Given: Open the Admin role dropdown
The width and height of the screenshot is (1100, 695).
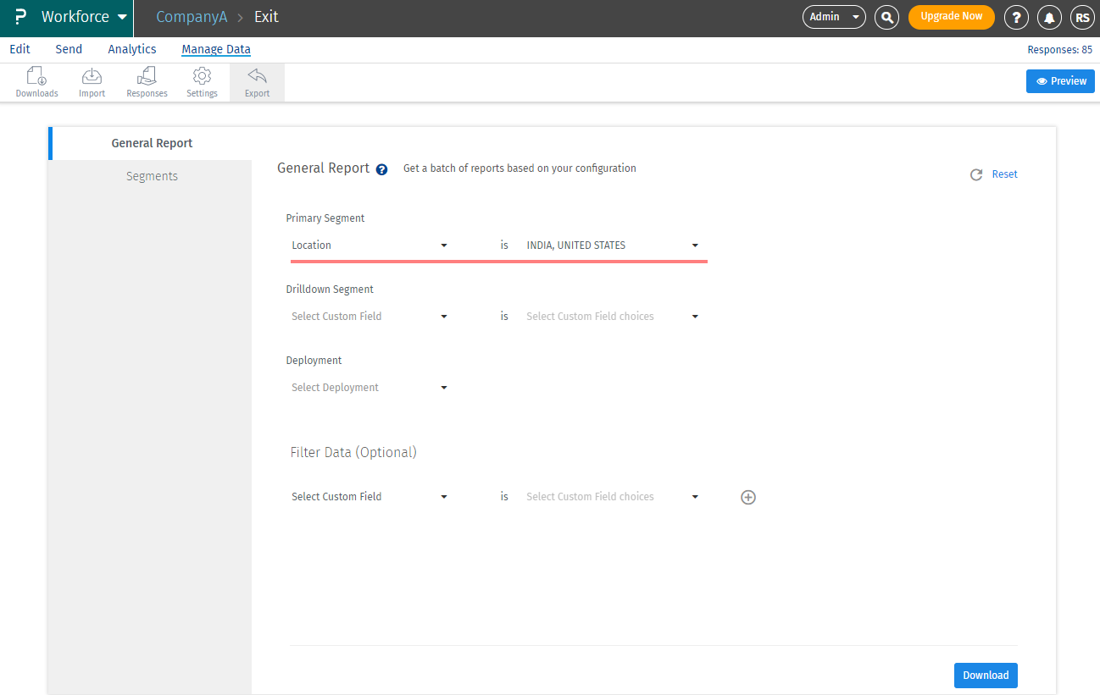Looking at the screenshot, I should (833, 17).
